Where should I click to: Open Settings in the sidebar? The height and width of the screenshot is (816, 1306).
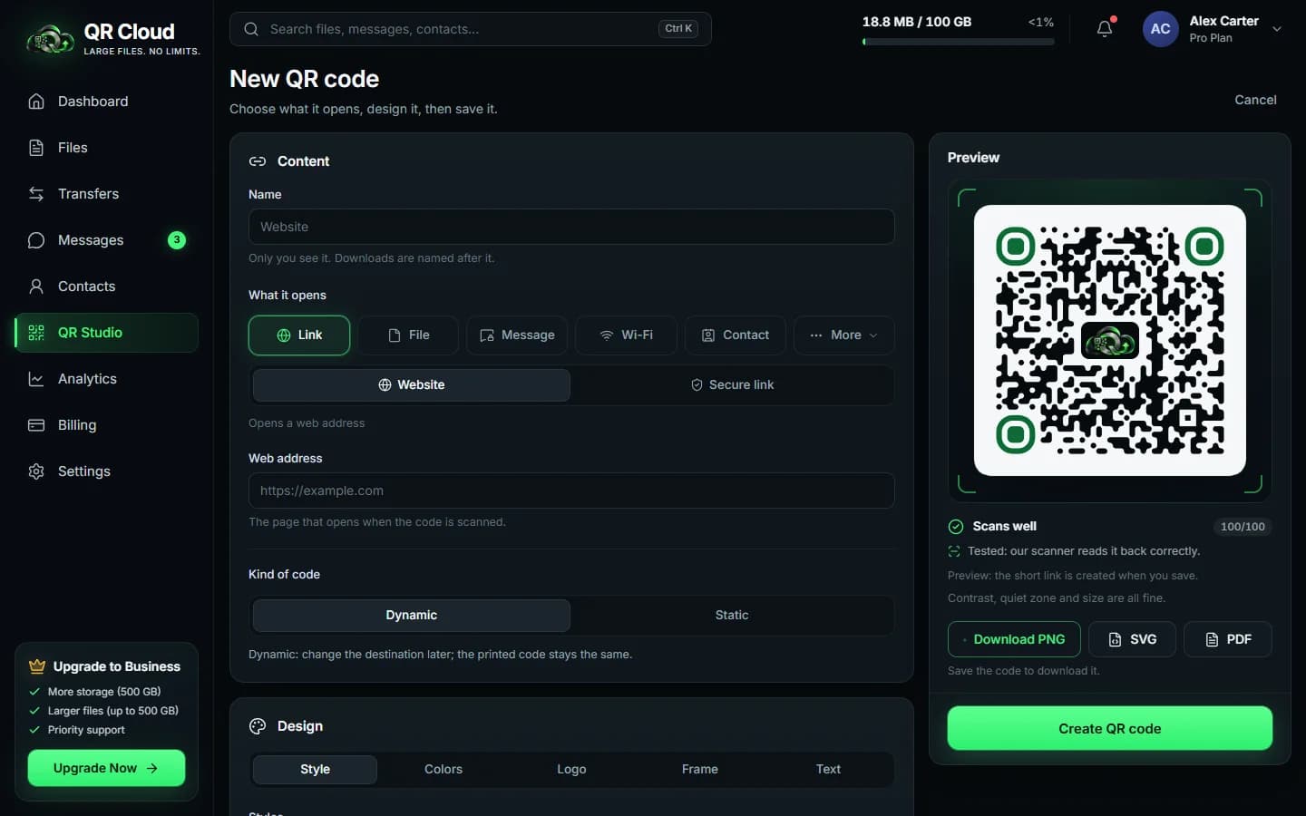pos(106,471)
